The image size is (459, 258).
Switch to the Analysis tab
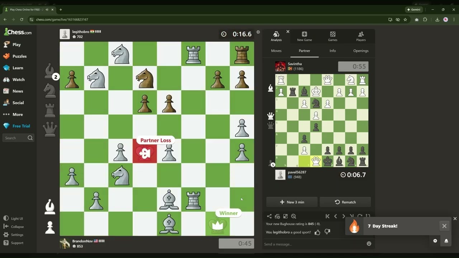pyautogui.click(x=276, y=36)
